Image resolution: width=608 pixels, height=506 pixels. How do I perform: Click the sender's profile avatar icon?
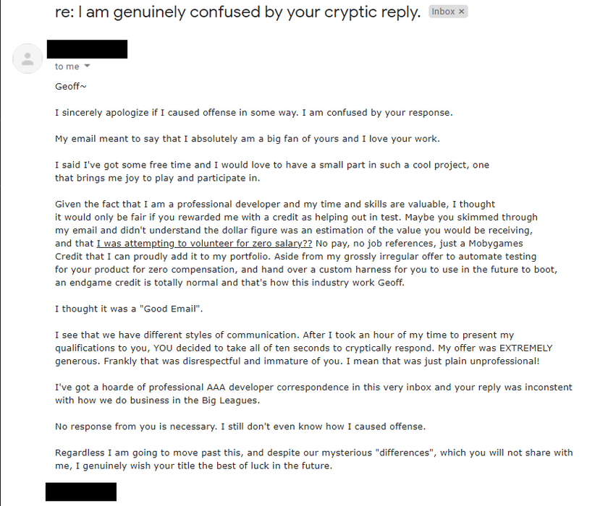coord(28,59)
